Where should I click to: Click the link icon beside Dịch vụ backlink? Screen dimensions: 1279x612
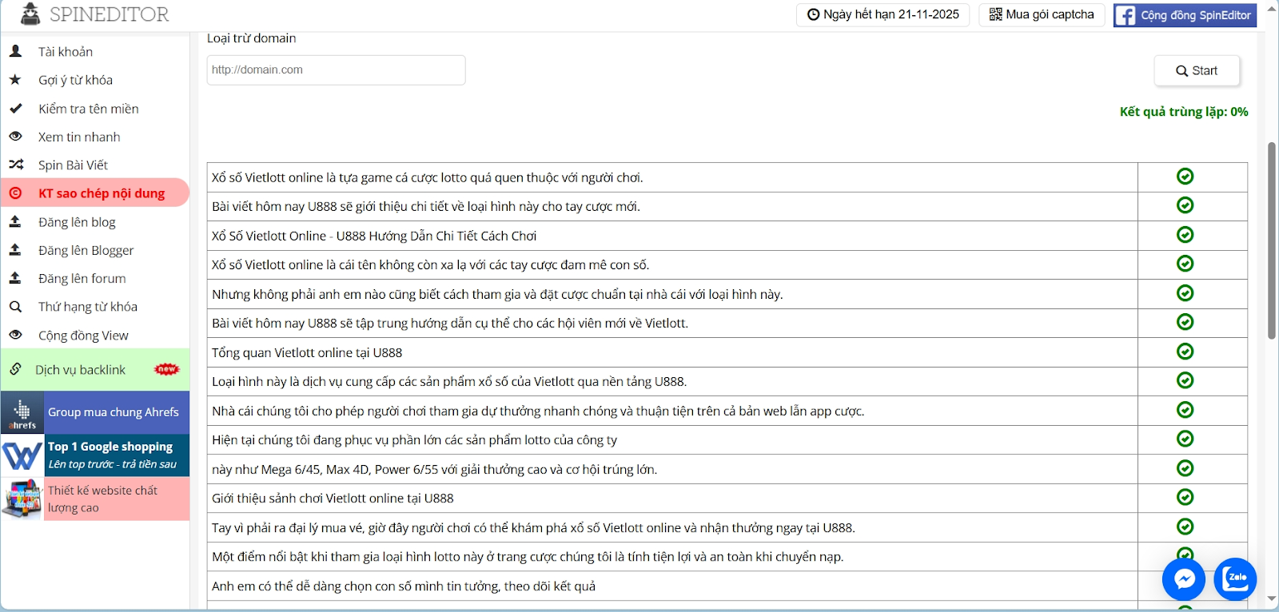(15, 369)
